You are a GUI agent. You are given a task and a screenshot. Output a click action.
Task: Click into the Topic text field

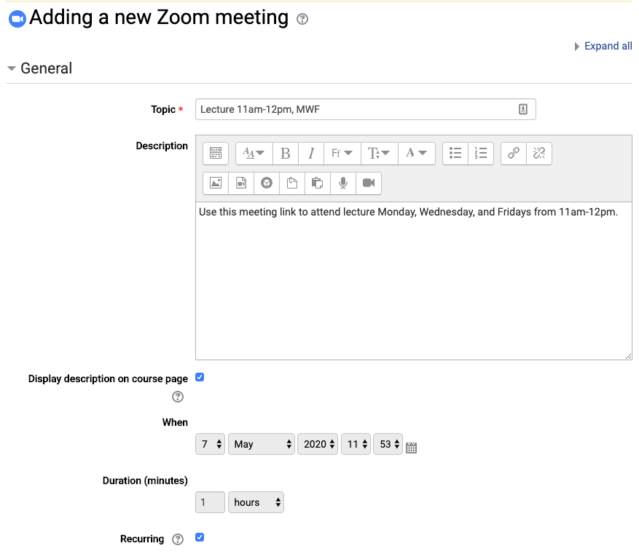tap(366, 109)
